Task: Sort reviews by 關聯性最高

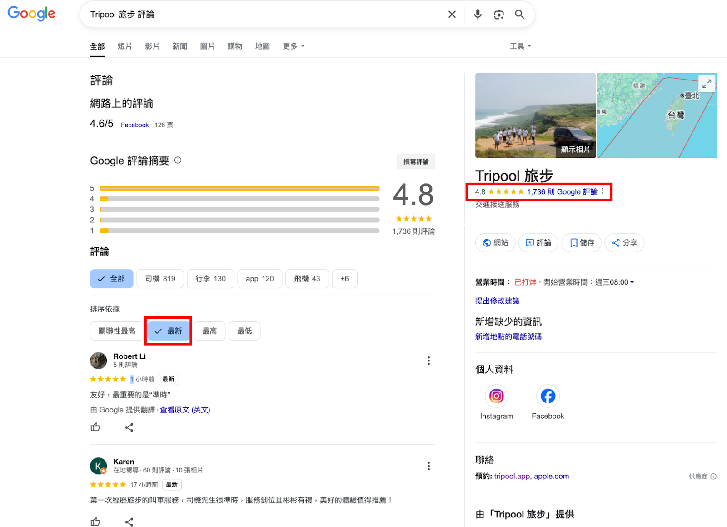Action: pyautogui.click(x=117, y=331)
